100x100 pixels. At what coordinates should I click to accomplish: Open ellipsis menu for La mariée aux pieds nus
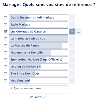coord(72,38)
